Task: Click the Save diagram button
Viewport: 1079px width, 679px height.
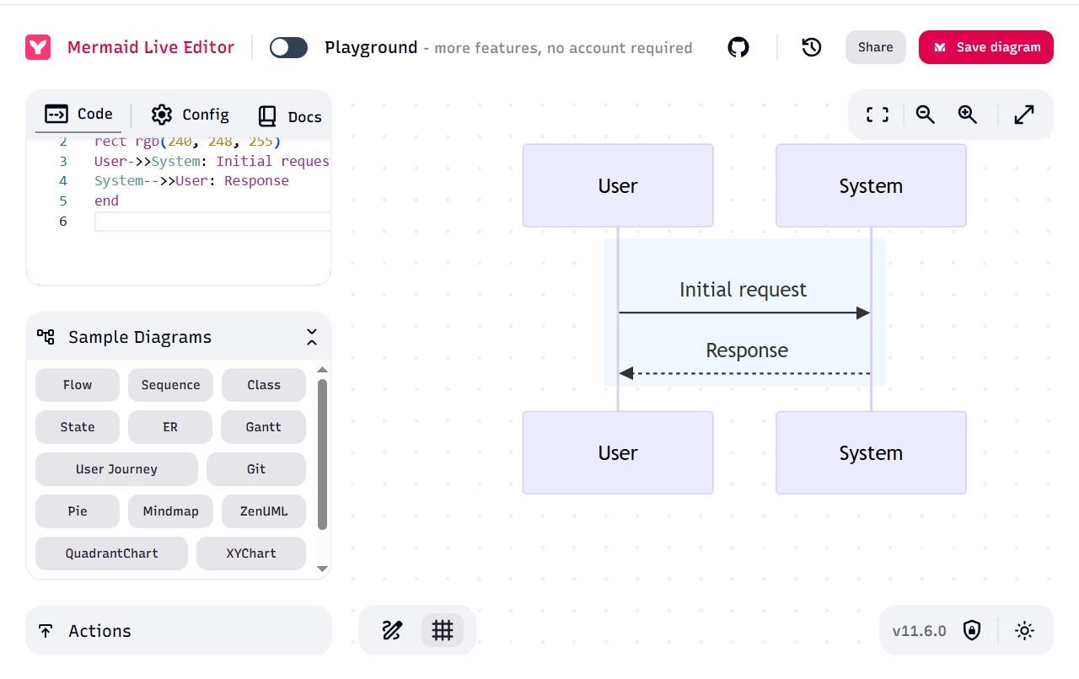Action: [x=986, y=47]
